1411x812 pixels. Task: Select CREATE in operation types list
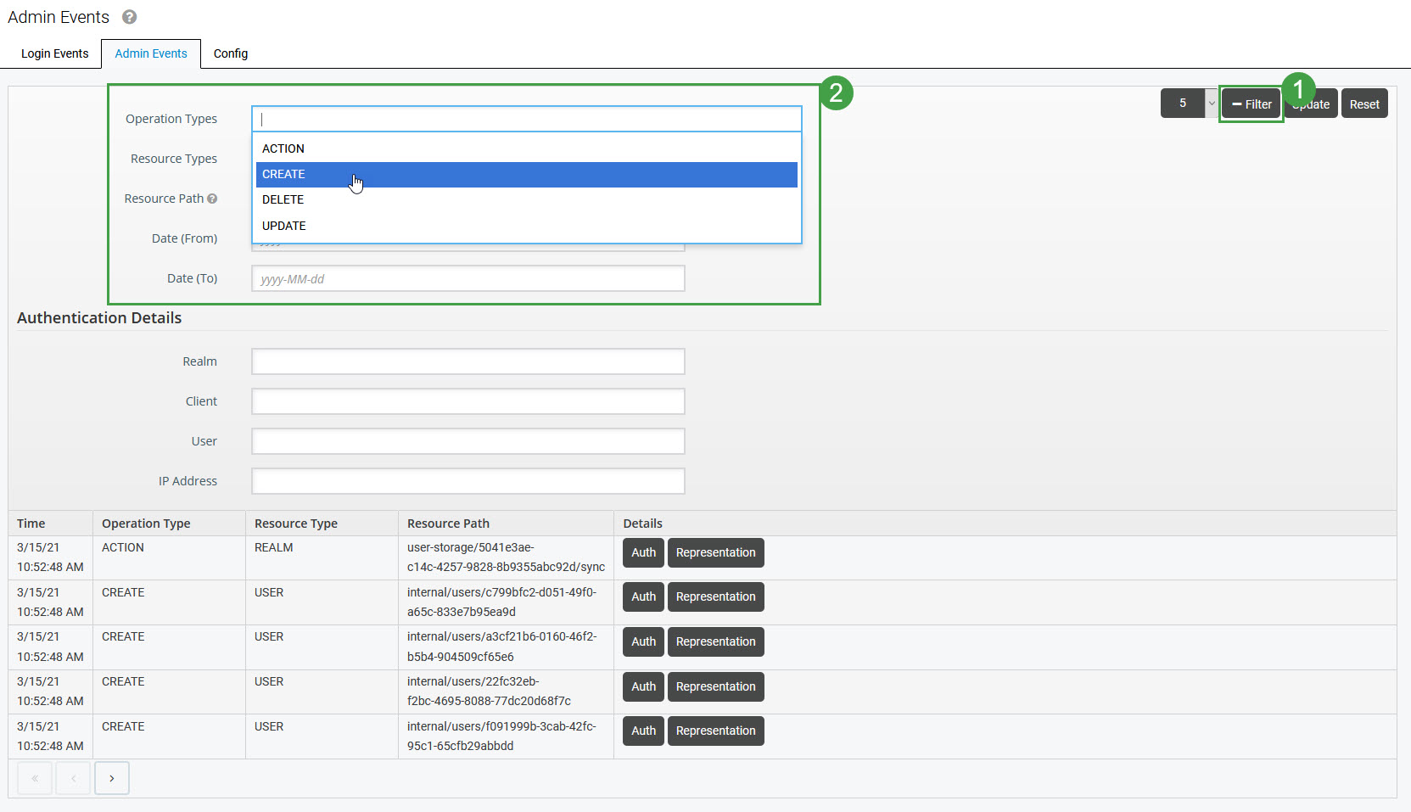526,174
